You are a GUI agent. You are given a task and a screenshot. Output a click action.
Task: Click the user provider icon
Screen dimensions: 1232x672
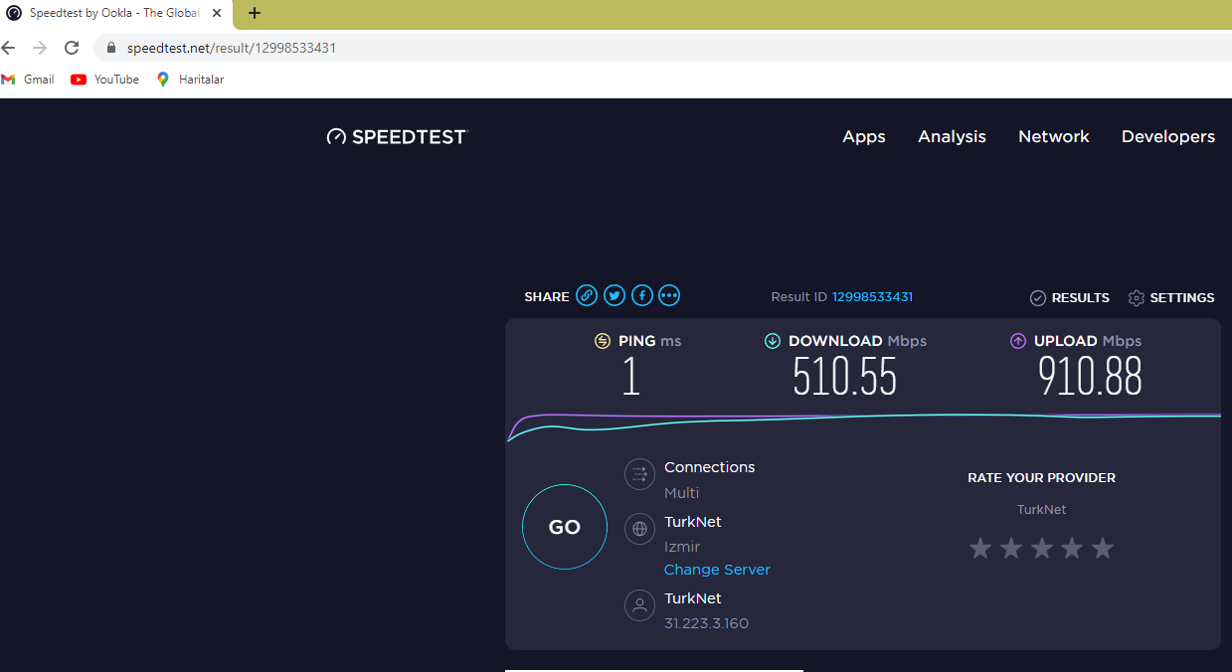(x=639, y=604)
